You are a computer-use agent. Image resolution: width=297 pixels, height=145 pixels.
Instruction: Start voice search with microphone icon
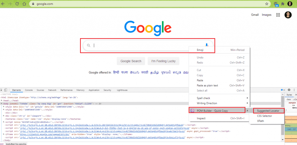pyautogui.click(x=207, y=45)
